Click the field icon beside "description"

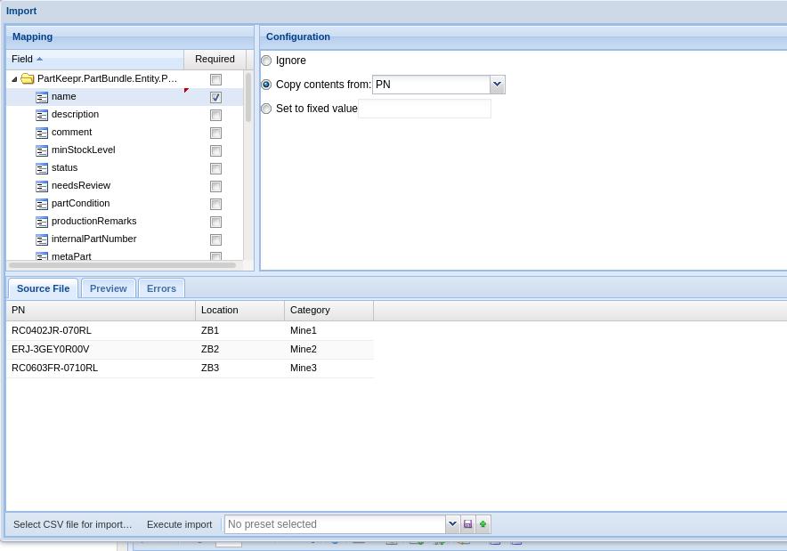[42, 115]
